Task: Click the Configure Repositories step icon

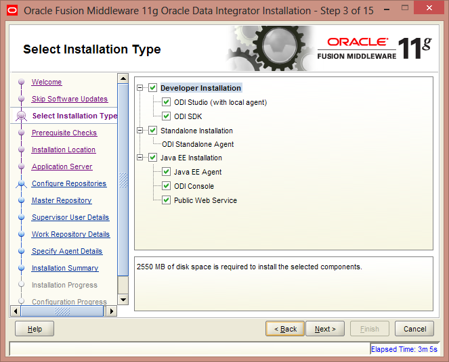Action: point(21,184)
